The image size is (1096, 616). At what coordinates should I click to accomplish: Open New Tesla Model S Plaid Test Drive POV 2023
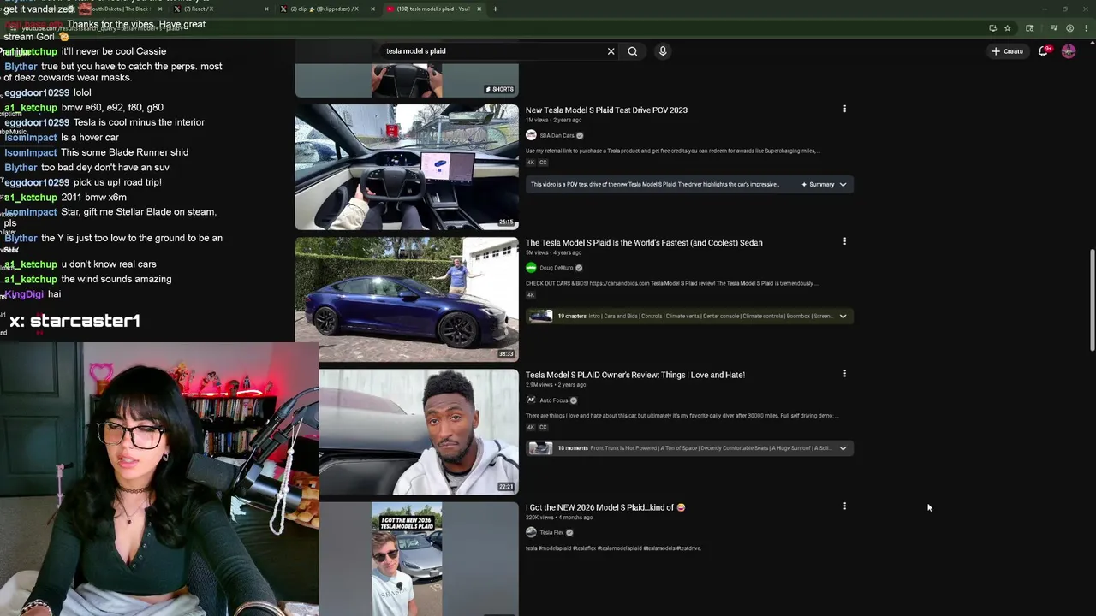coord(606,110)
